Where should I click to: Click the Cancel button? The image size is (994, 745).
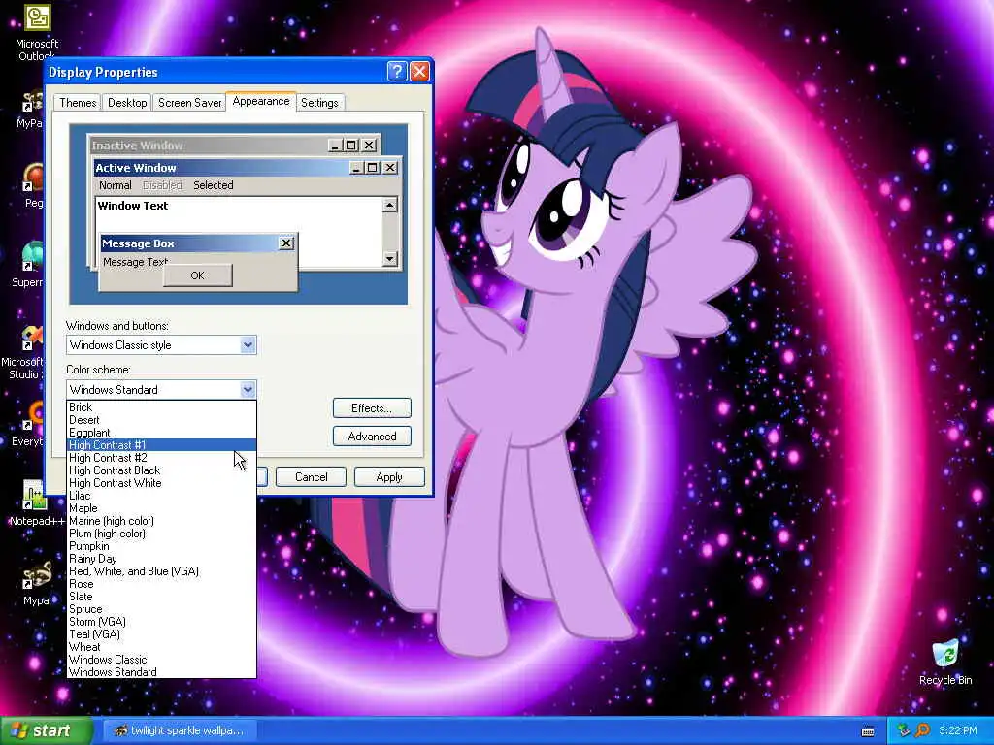[x=311, y=477]
